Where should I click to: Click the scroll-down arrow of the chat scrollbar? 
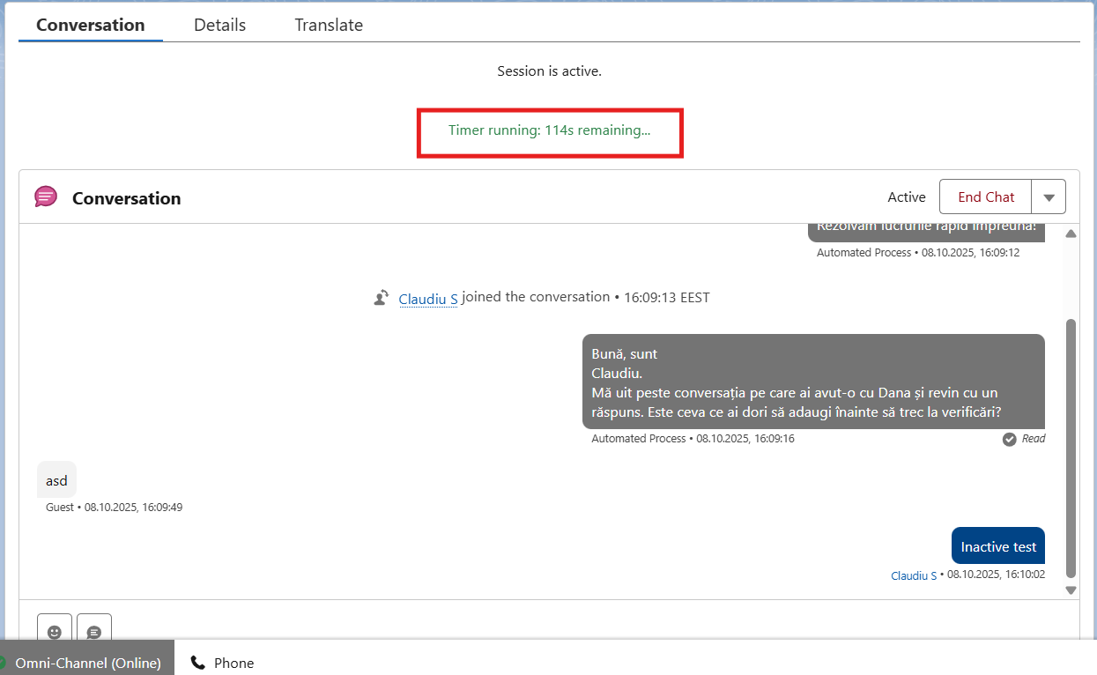pos(1071,590)
